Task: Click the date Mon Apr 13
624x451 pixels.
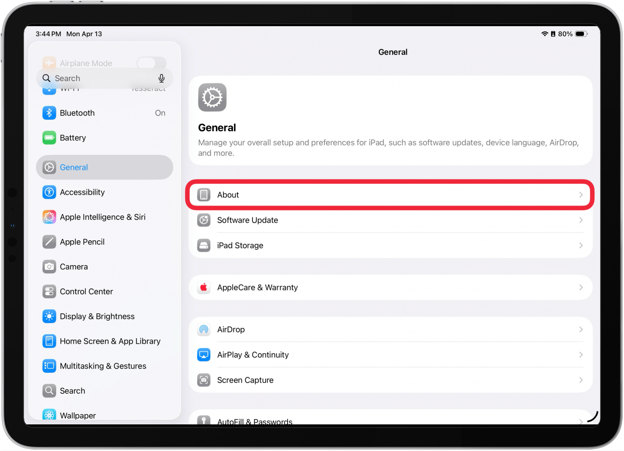Action: (84, 34)
